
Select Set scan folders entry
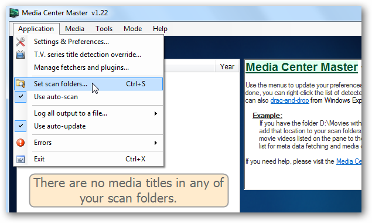pyautogui.click(x=88, y=84)
